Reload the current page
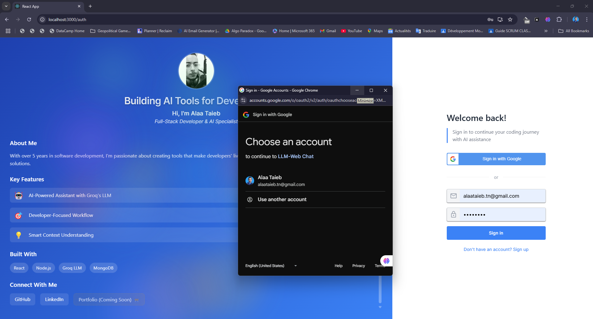Viewport: 593px width, 319px height. 29,19
